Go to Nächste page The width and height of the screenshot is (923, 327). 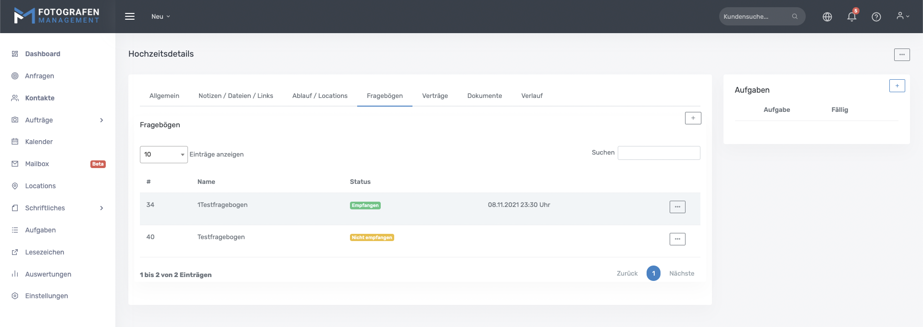coord(681,274)
